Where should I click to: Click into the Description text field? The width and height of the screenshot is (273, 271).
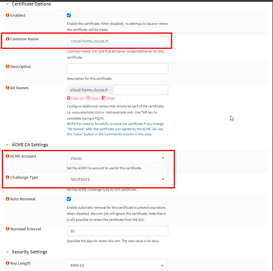(x=117, y=69)
